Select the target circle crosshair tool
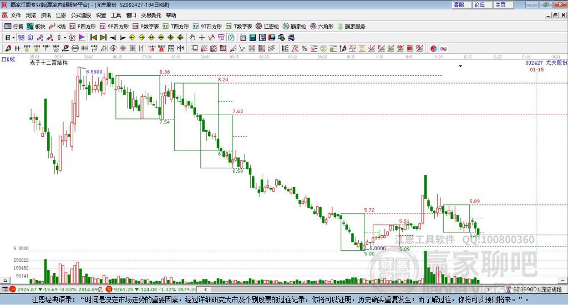 113,48
